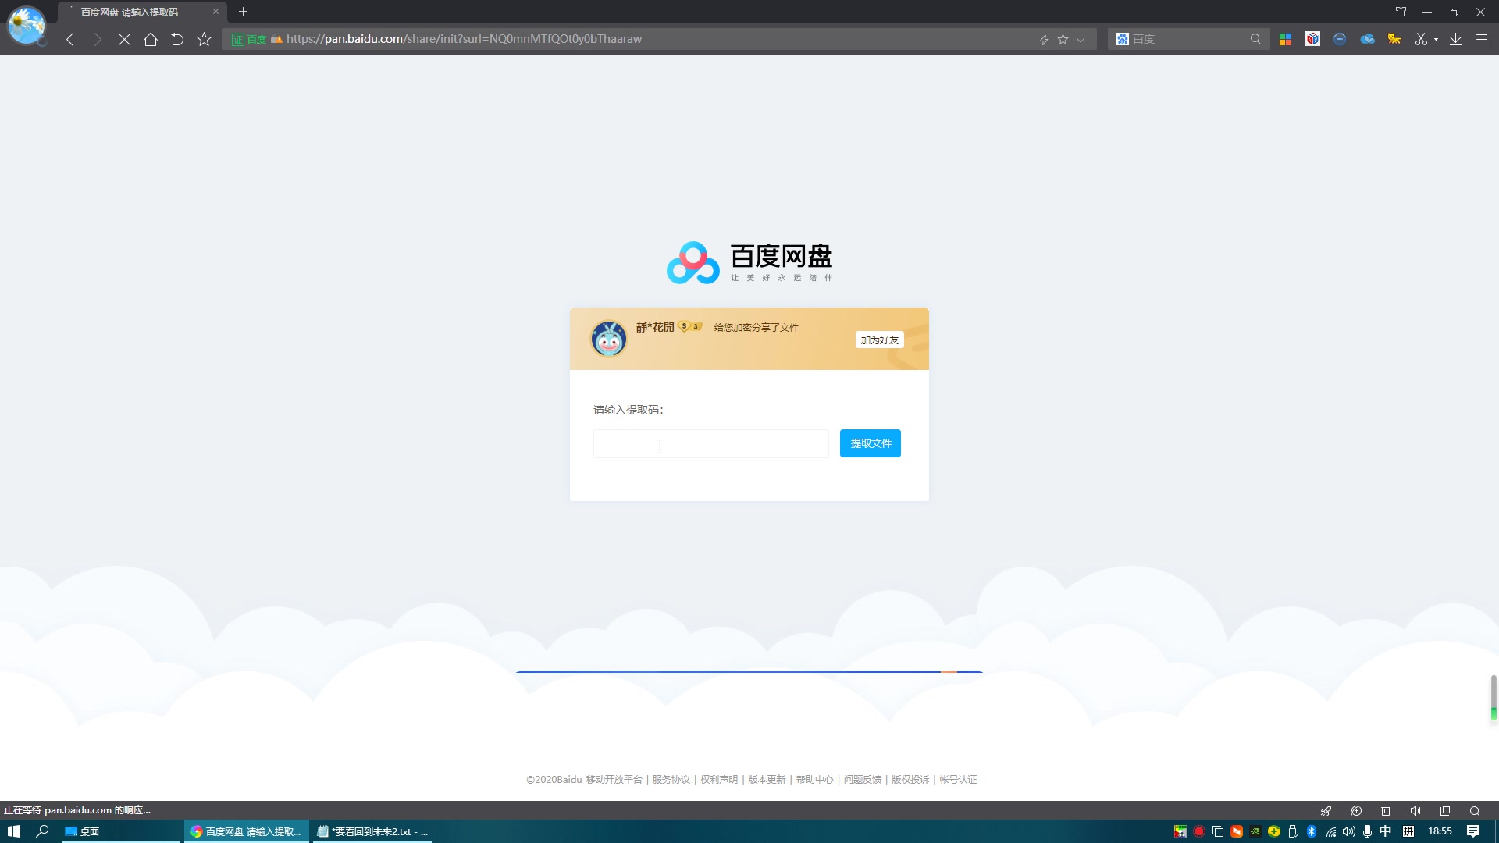Click the blue ad-block circle extension
The width and height of the screenshot is (1499, 843).
pos(1340,39)
